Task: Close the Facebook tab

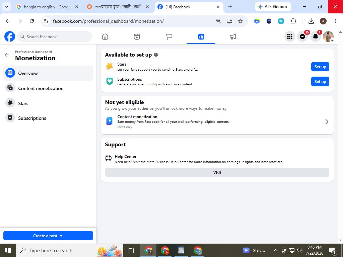Action: pyautogui.click(x=218, y=7)
